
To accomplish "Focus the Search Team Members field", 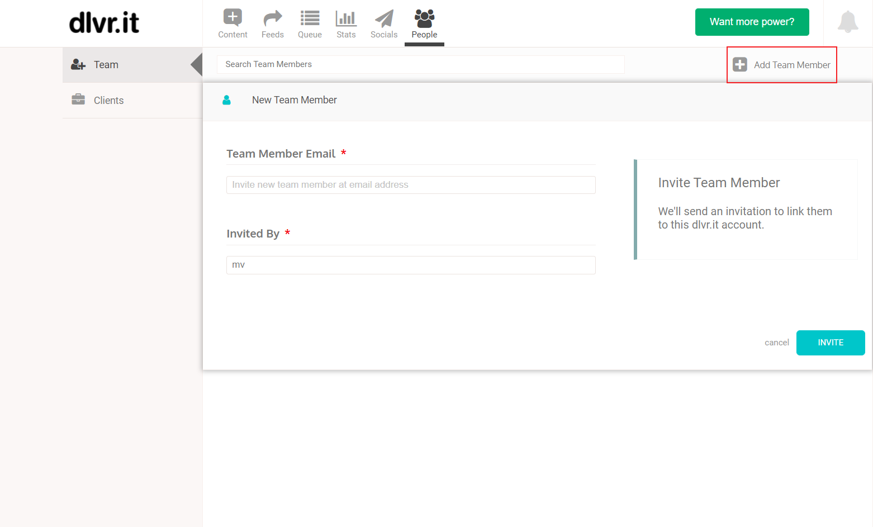I will tap(420, 64).
